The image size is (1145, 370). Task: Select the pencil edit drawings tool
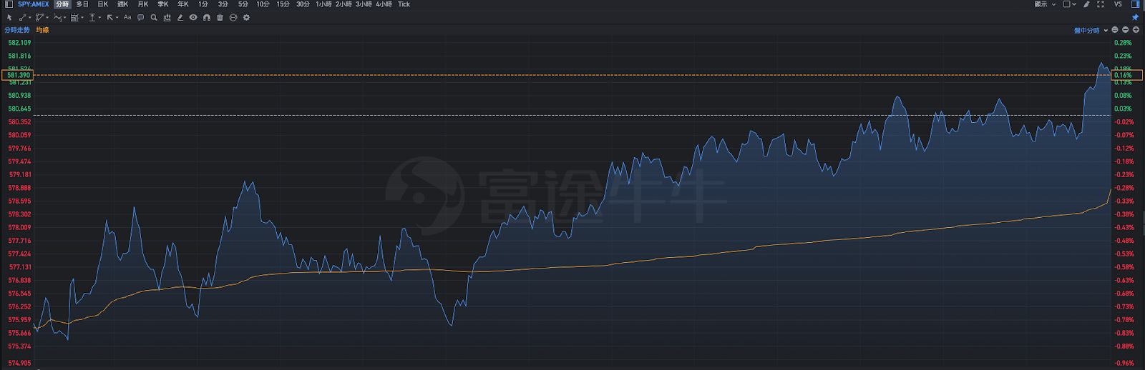pos(180,17)
